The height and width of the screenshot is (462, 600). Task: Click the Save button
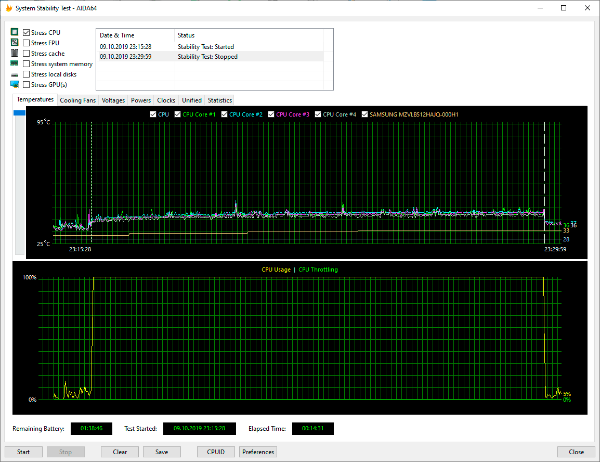(162, 452)
